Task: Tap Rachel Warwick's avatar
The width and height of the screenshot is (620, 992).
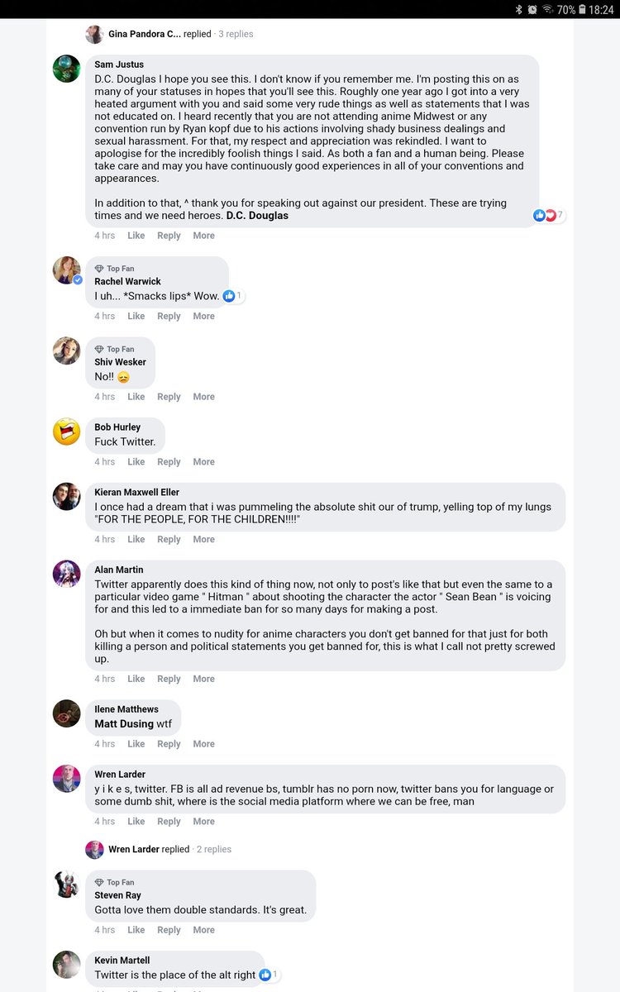Action: 67,270
